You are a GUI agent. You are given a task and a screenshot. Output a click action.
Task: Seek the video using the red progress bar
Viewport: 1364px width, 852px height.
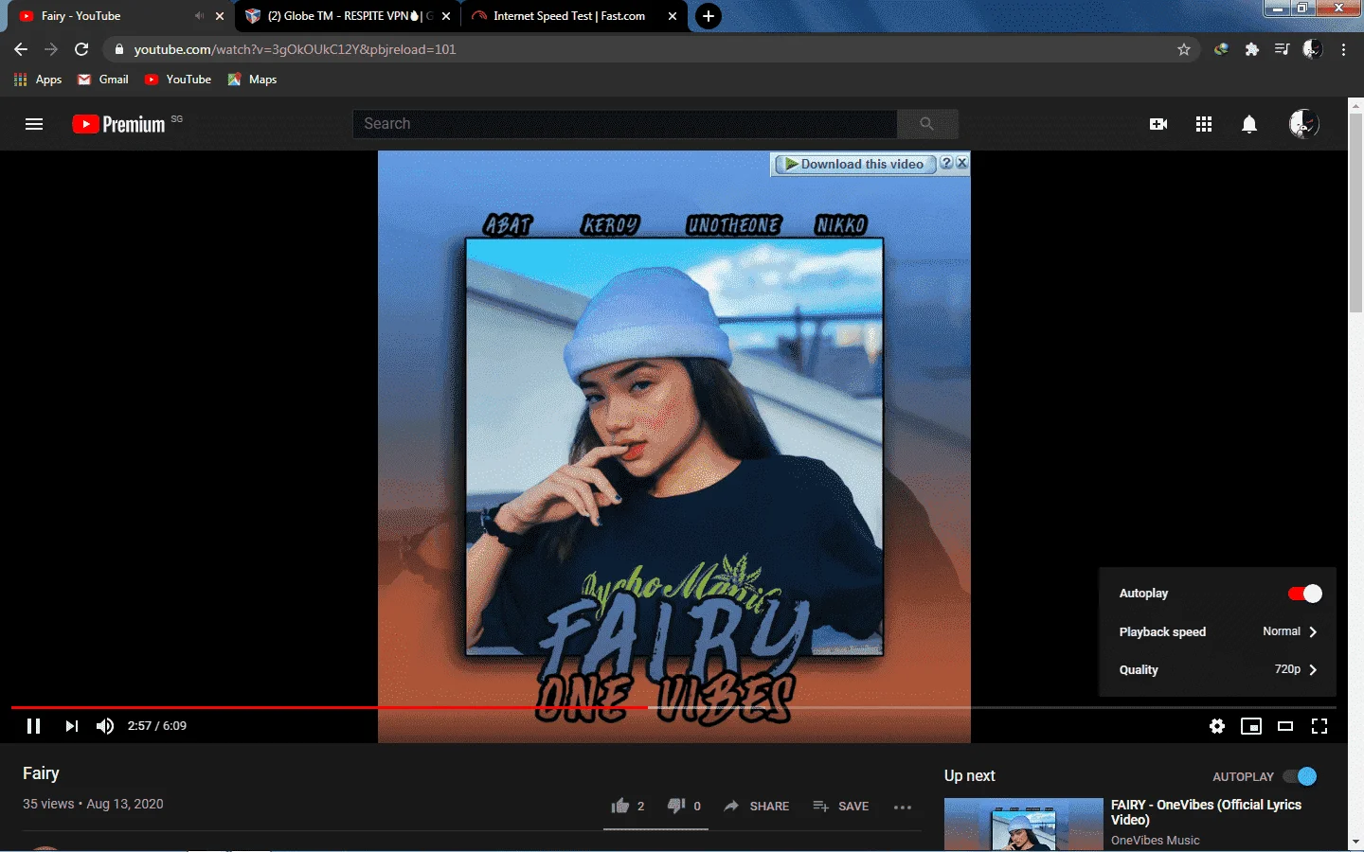click(673, 707)
